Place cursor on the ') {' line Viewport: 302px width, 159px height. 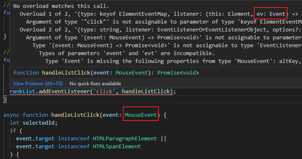pos(15,154)
